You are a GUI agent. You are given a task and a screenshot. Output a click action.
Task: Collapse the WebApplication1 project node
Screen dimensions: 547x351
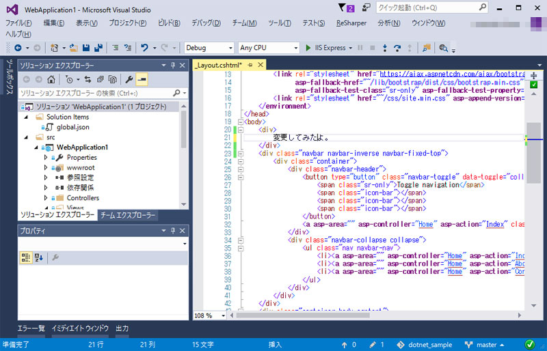(36, 148)
